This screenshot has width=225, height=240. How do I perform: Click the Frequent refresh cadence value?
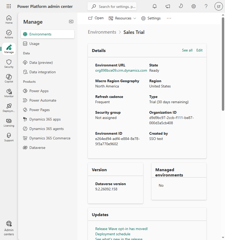click(x=103, y=102)
